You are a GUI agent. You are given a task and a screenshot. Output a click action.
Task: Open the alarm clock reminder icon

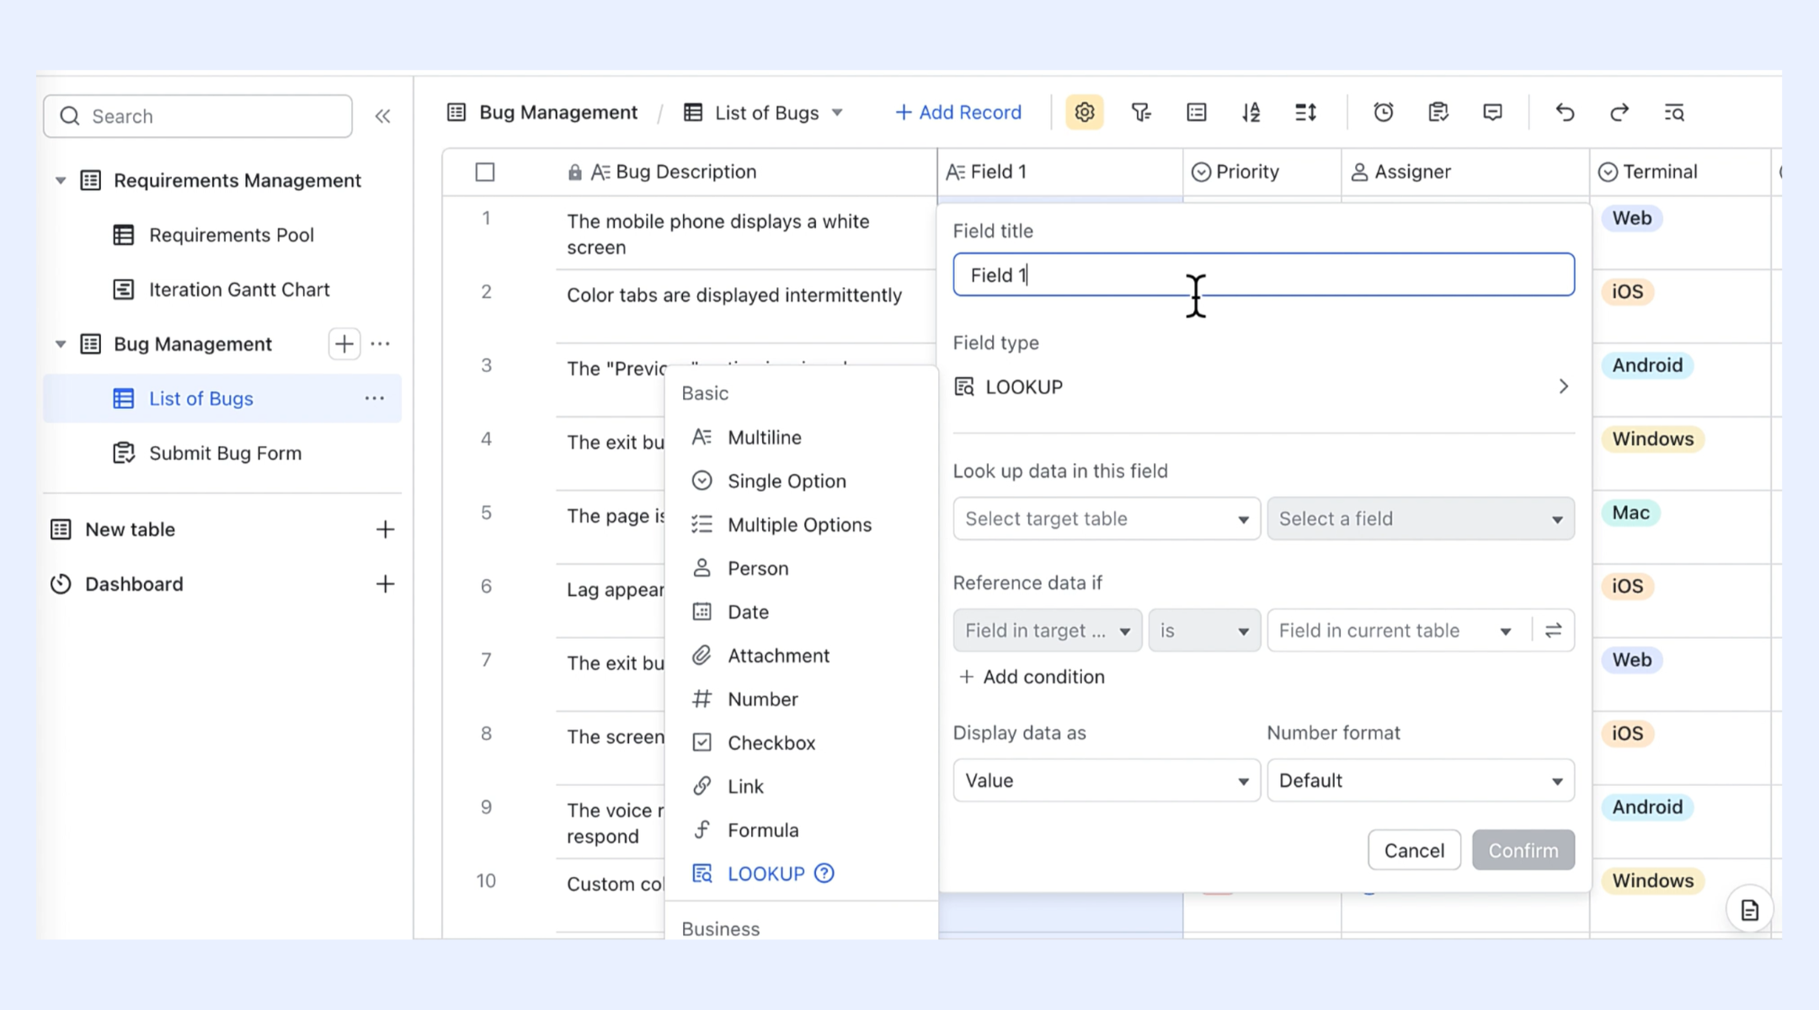click(x=1384, y=112)
